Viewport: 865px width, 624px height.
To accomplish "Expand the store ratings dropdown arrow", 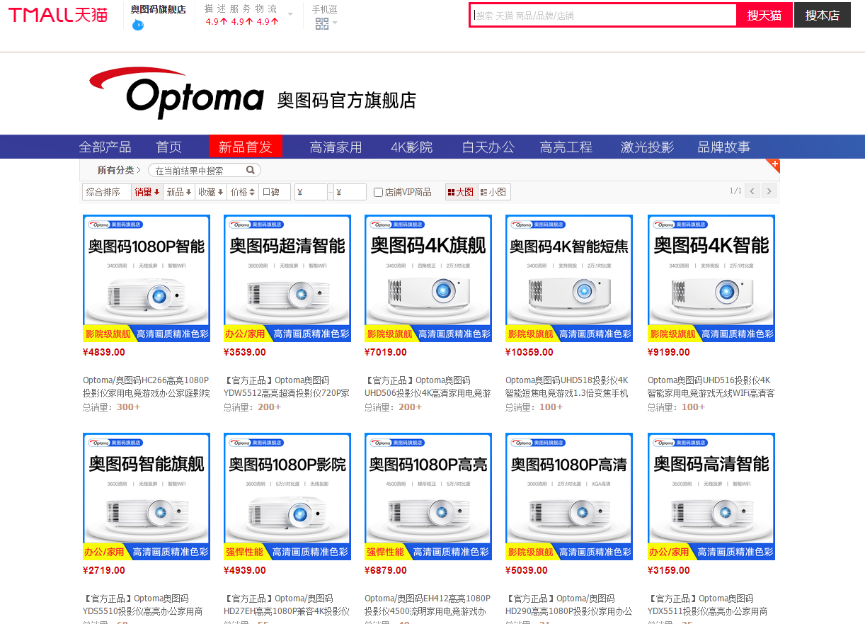I will coord(290,14).
